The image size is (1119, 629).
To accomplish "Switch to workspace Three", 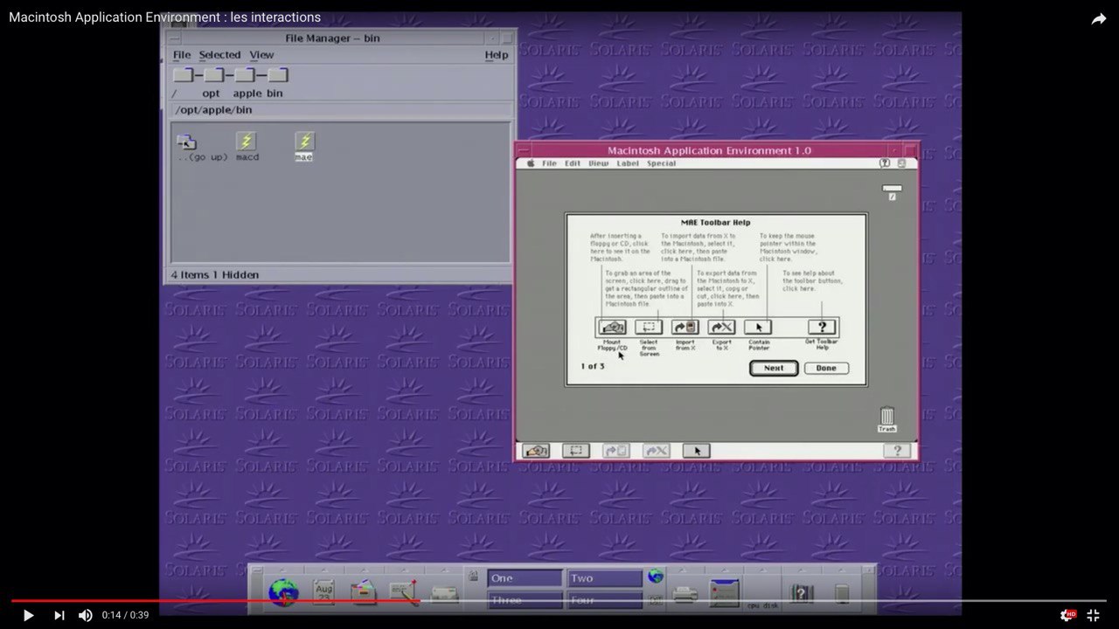I will (525, 600).
